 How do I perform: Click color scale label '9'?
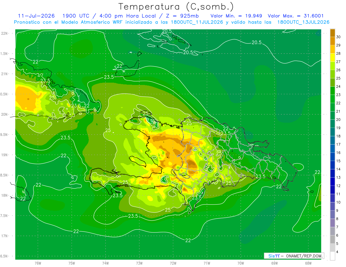tap(338, 211)
